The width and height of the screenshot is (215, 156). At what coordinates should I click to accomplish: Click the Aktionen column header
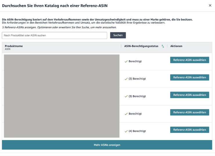(x=176, y=46)
